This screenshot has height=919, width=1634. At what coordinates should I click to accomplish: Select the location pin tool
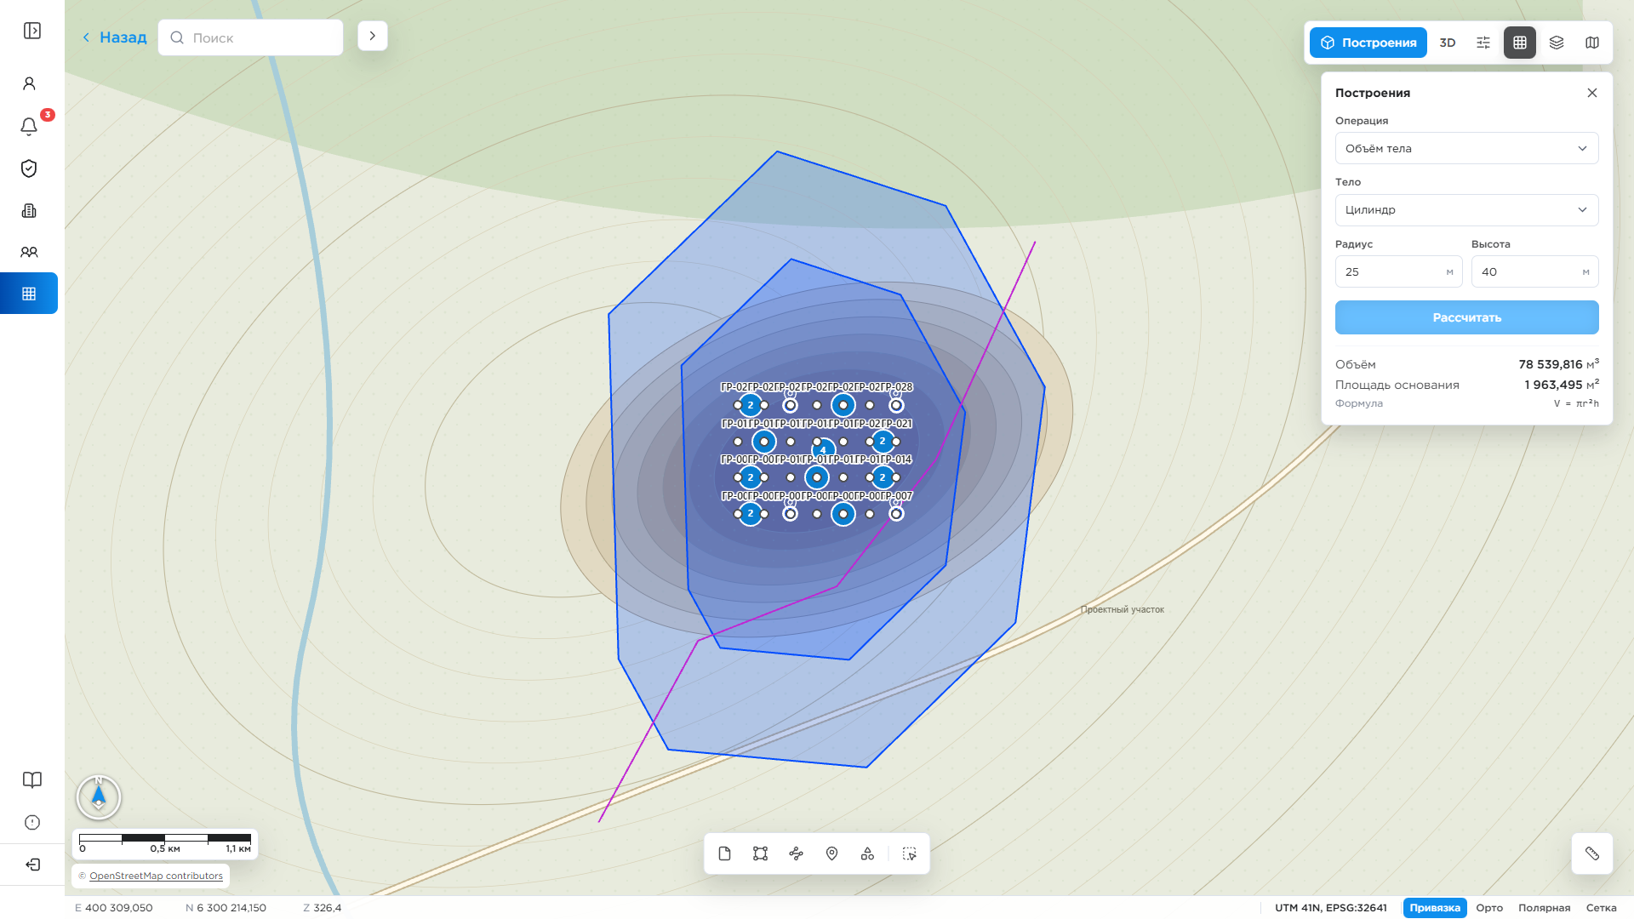pos(832,853)
